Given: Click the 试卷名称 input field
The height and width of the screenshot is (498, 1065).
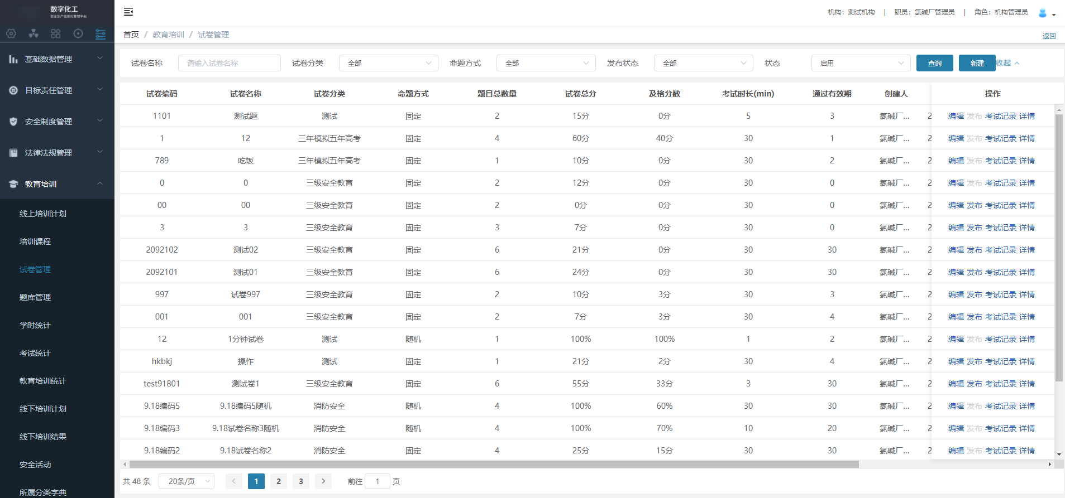Looking at the screenshot, I should 229,63.
